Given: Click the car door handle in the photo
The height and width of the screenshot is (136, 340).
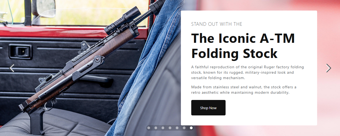Looking at the screenshot, I should 20,51.
